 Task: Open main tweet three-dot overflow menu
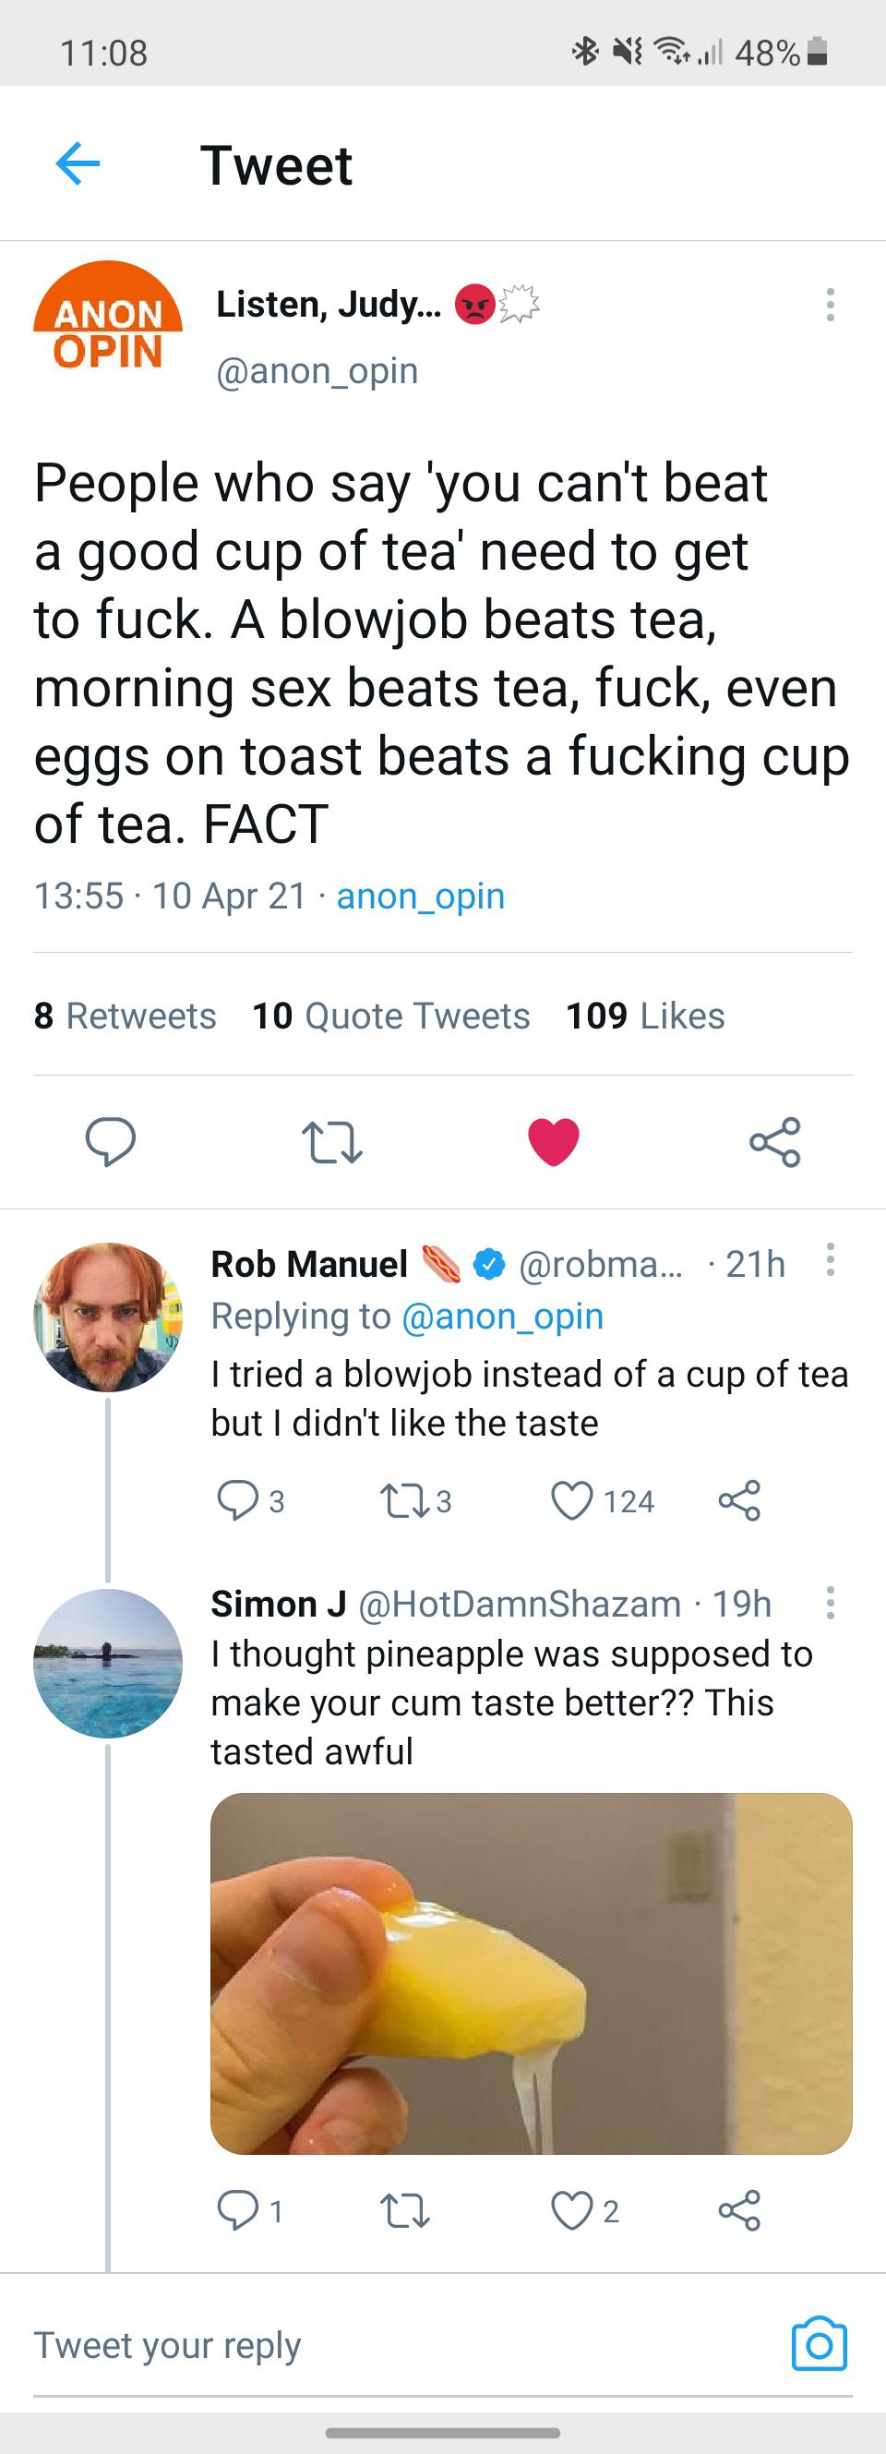click(830, 305)
